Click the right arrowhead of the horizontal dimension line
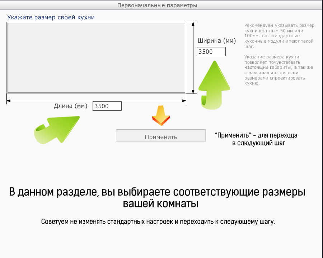 (x=184, y=101)
